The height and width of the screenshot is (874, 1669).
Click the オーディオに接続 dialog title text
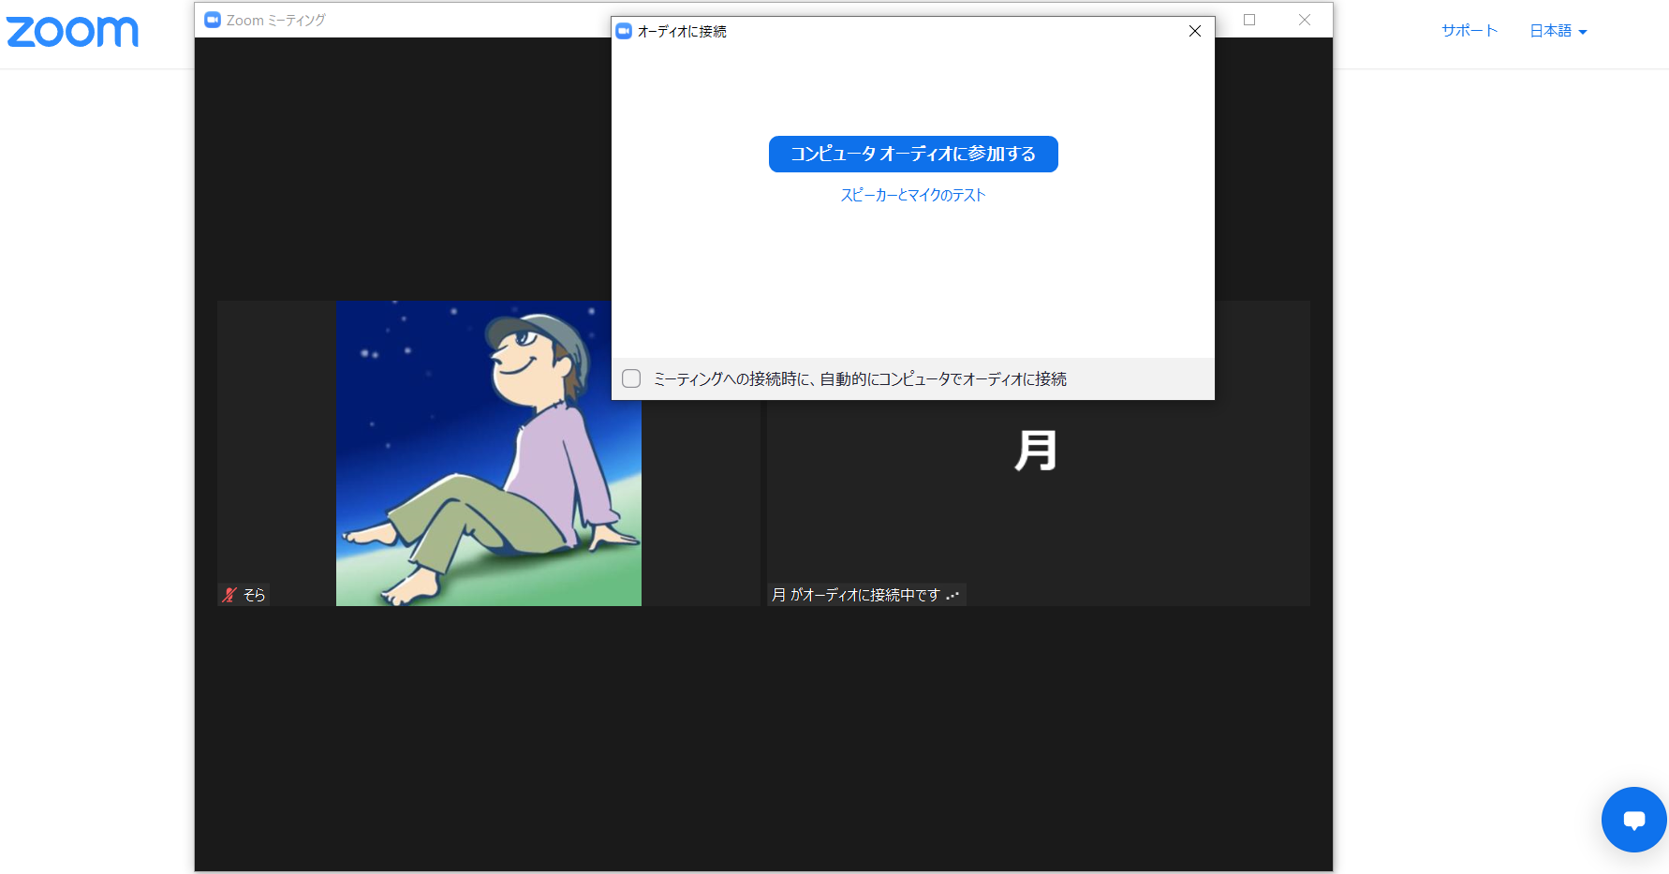(682, 31)
